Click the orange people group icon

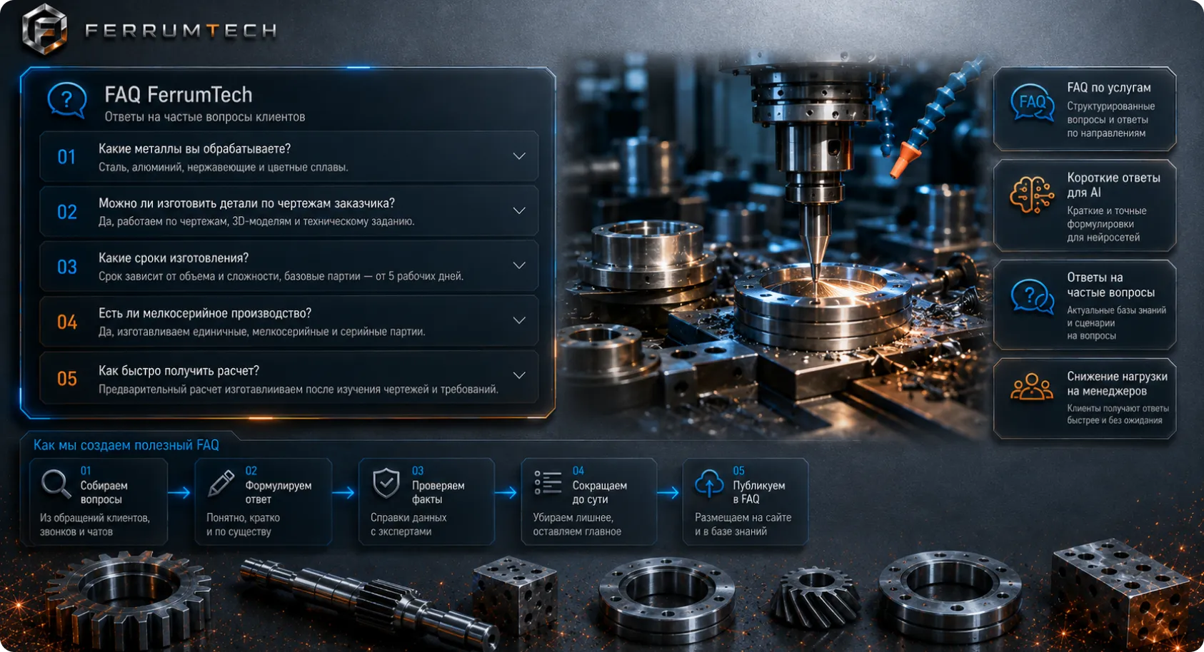(x=1032, y=387)
